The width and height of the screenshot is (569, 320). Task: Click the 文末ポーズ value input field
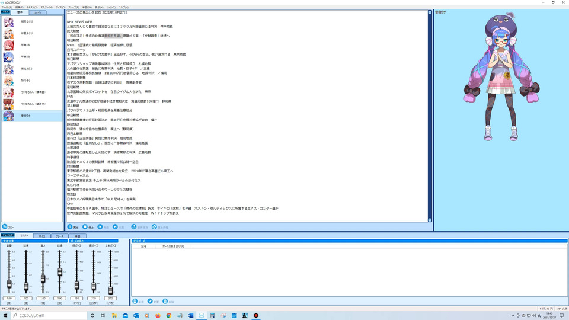[110, 298]
